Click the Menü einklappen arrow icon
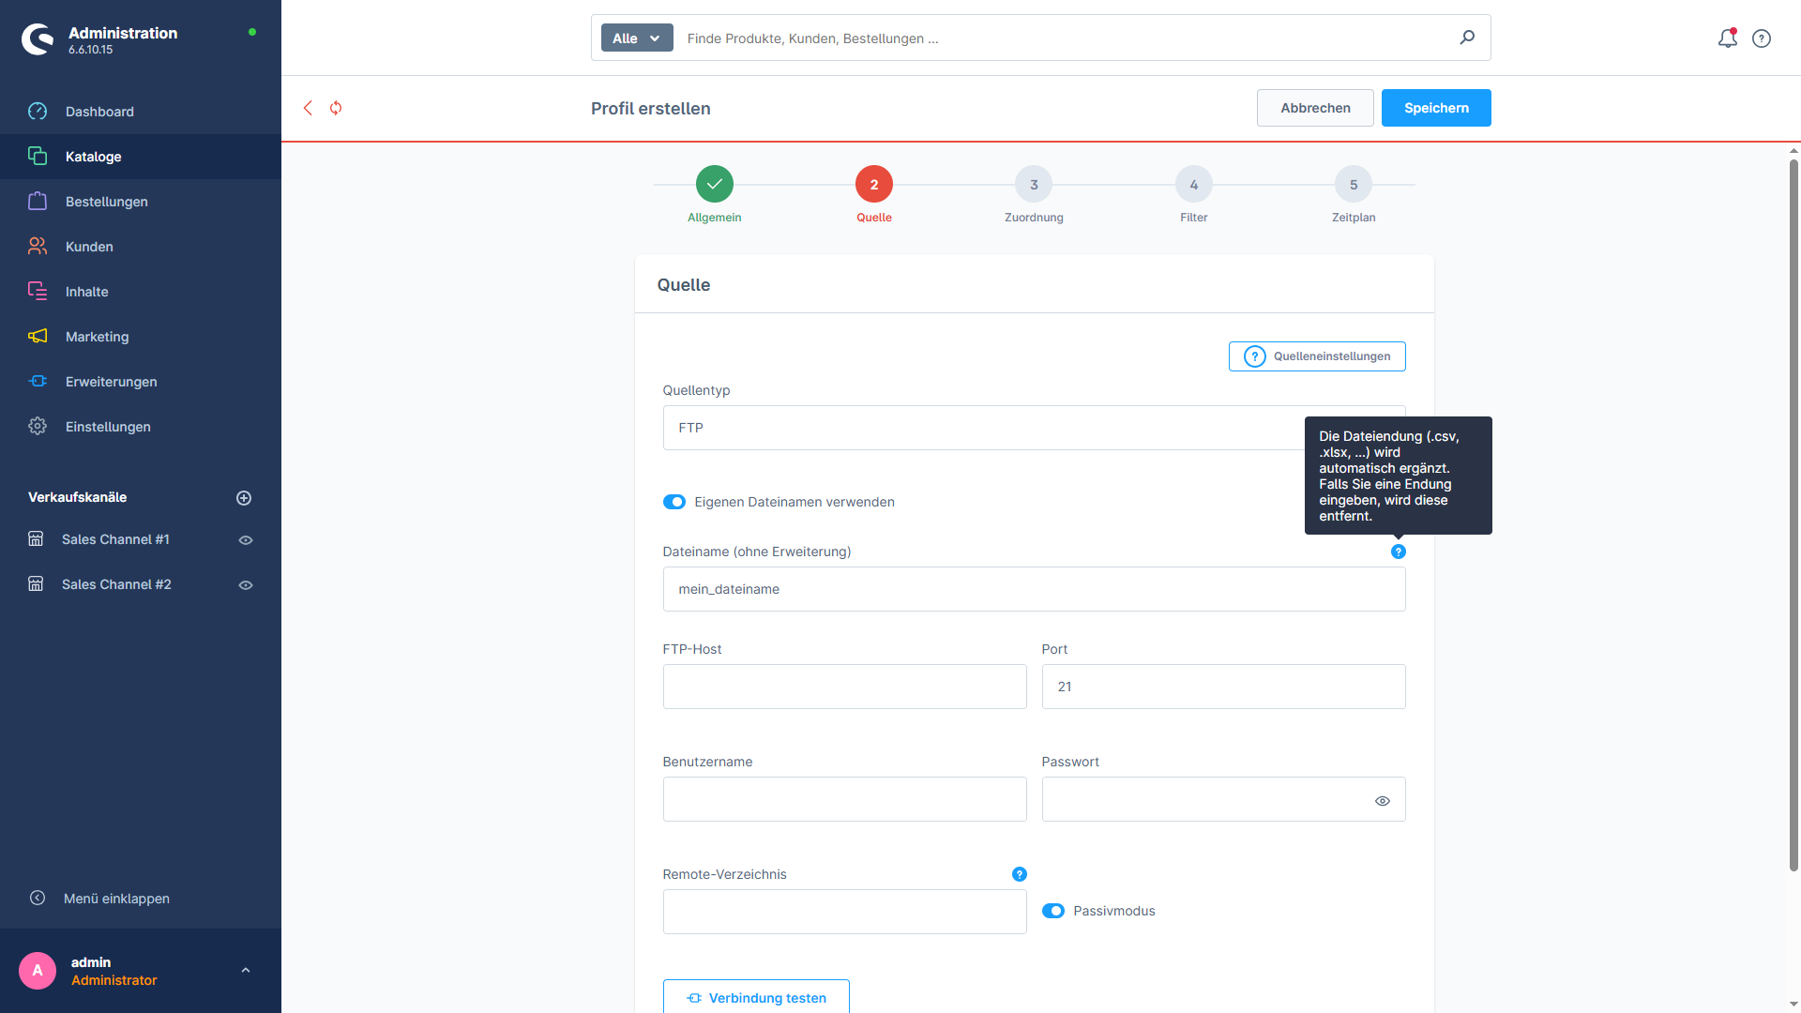This screenshot has height=1013, width=1801. 38,898
